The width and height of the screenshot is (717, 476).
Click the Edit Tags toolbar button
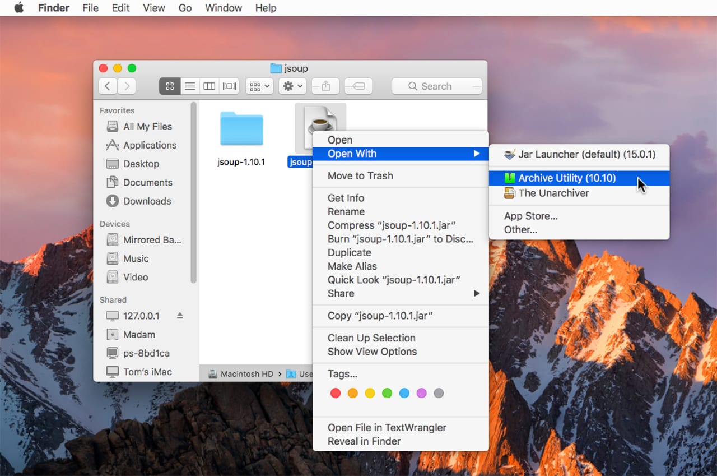(x=358, y=86)
